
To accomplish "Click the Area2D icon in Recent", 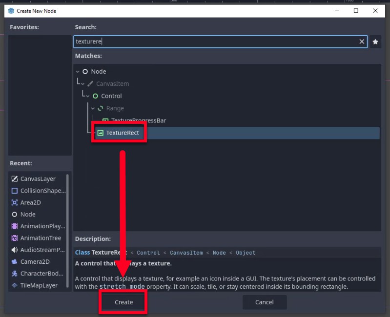I will (15, 202).
